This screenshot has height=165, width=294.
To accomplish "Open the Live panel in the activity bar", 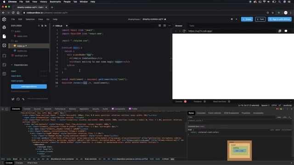I will (x=4, y=74).
